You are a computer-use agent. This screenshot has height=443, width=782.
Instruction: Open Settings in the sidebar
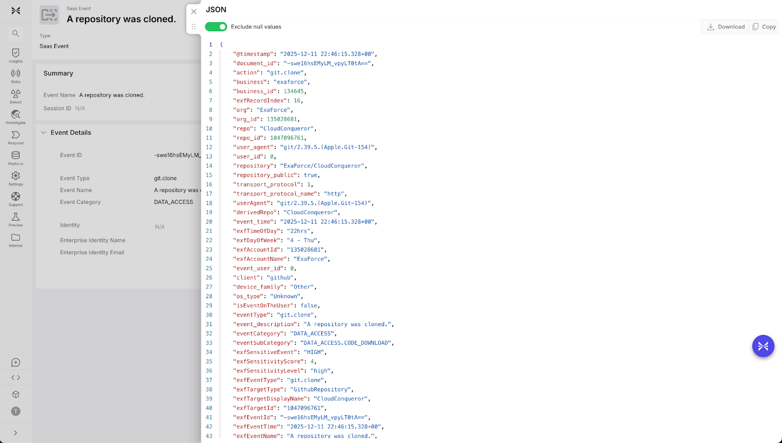click(16, 179)
